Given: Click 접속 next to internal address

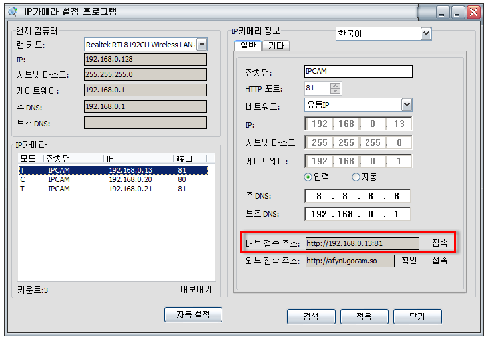Looking at the screenshot, I should coord(440,243).
